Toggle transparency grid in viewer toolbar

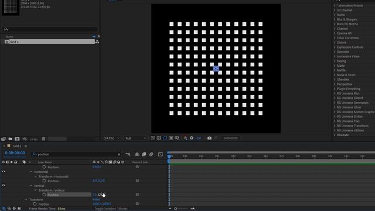[x=159, y=138]
